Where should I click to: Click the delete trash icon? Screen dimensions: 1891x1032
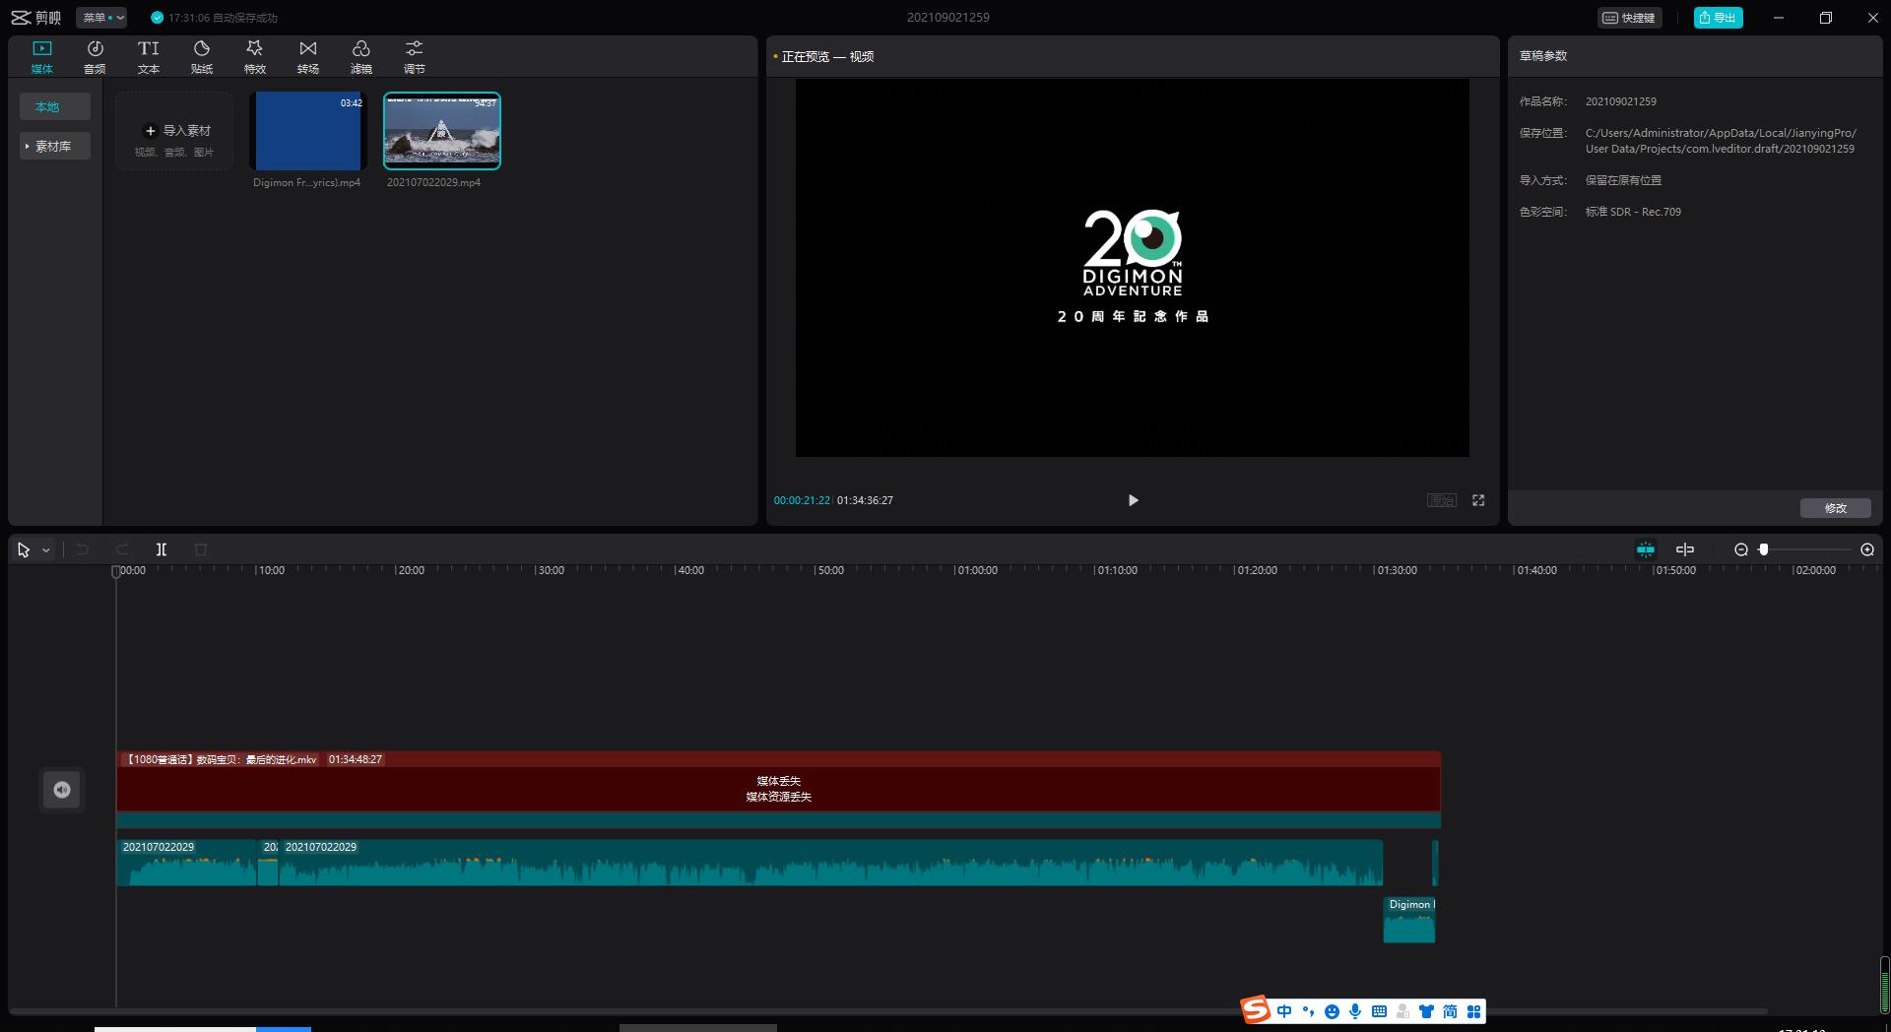pos(201,549)
